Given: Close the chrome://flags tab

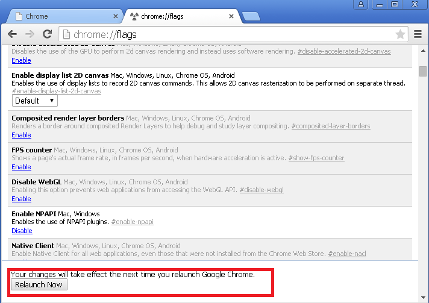Looking at the screenshot, I should (x=231, y=16).
